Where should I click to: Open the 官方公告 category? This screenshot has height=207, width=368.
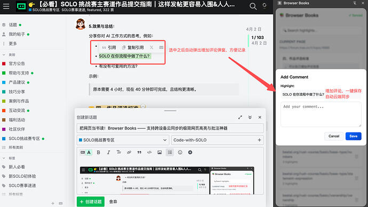coord(17,63)
